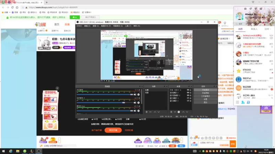This screenshot has height=154, width=275.
Task: Click Start Streaming button in OBS controls
Action: [x=205, y=90]
